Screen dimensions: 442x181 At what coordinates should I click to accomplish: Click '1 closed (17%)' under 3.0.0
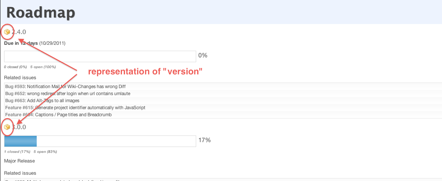(x=17, y=152)
